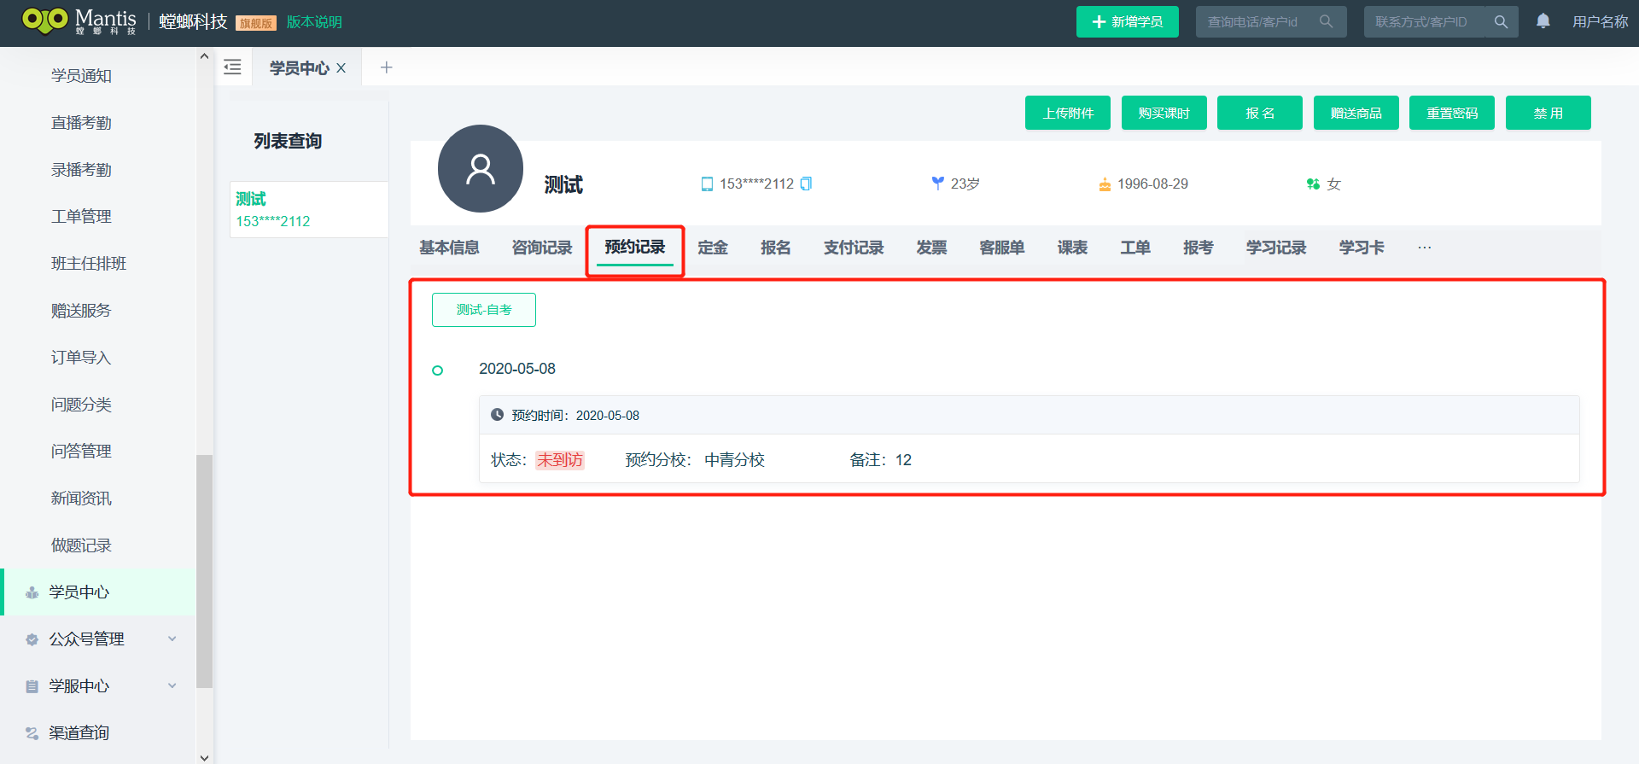This screenshot has width=1639, height=764.
Task: Switch to the 咨询记录 tab
Action: (x=542, y=248)
